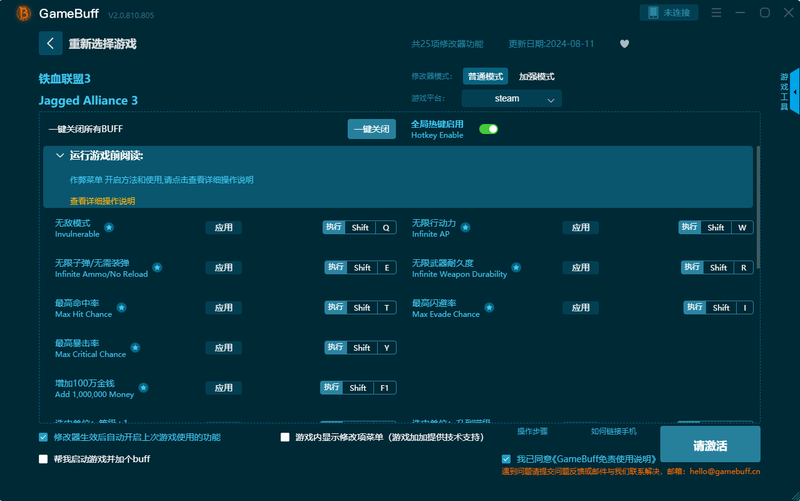
Task: Open the steam game platform dropdown
Action: pos(511,98)
